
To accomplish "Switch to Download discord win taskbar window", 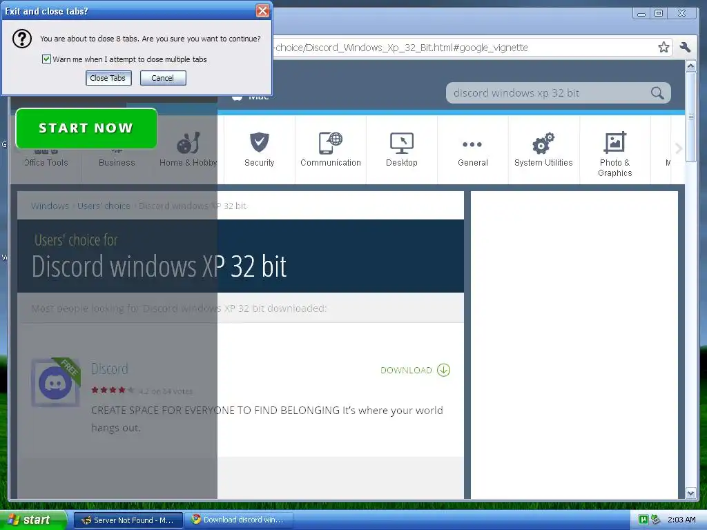I will (239, 520).
